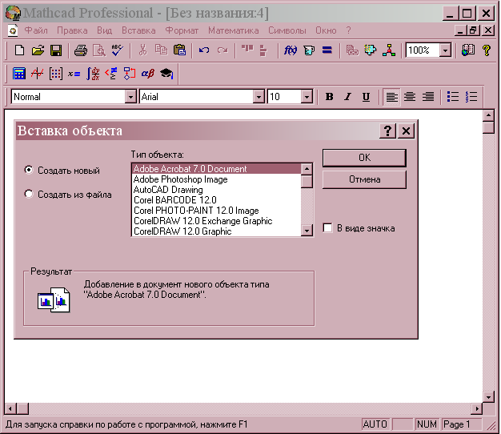Select 'CorelDRAW 12.0 Graphic' entry
Viewport: 501px width, 434px height.
coord(216,231)
